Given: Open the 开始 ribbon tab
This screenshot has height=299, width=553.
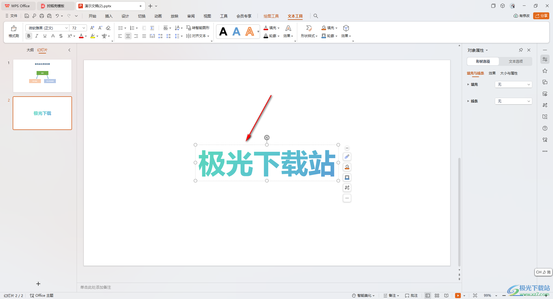Looking at the screenshot, I should (x=92, y=16).
